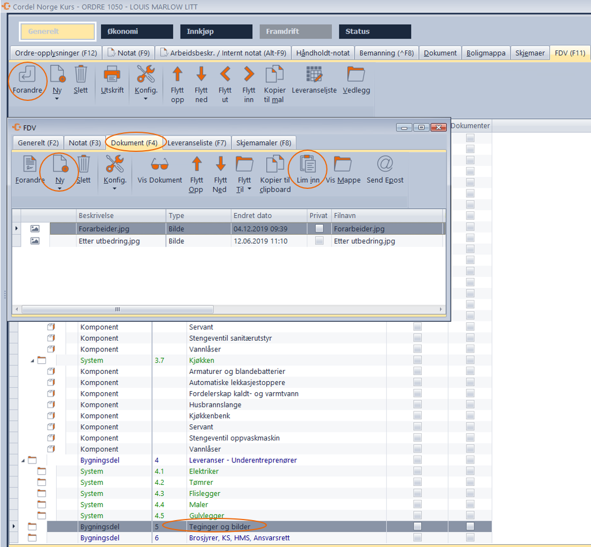Open the Boligmappa tab

click(486, 53)
